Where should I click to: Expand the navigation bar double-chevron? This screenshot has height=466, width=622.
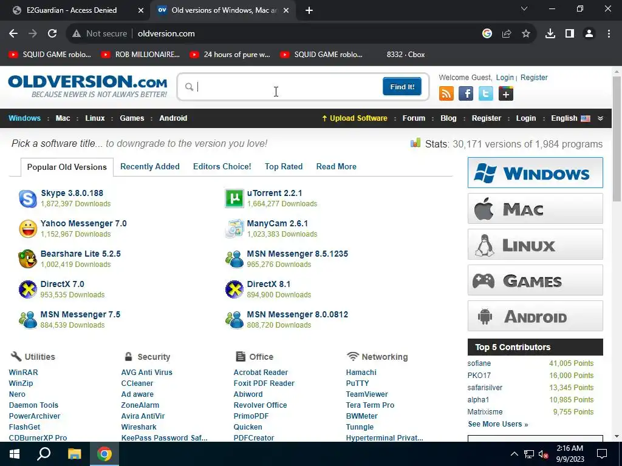tap(601, 118)
